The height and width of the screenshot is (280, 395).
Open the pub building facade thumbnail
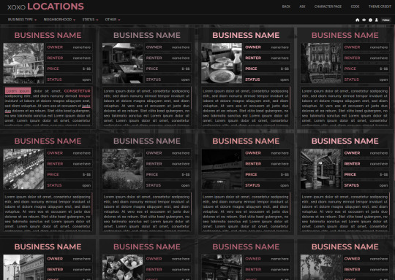(222, 267)
